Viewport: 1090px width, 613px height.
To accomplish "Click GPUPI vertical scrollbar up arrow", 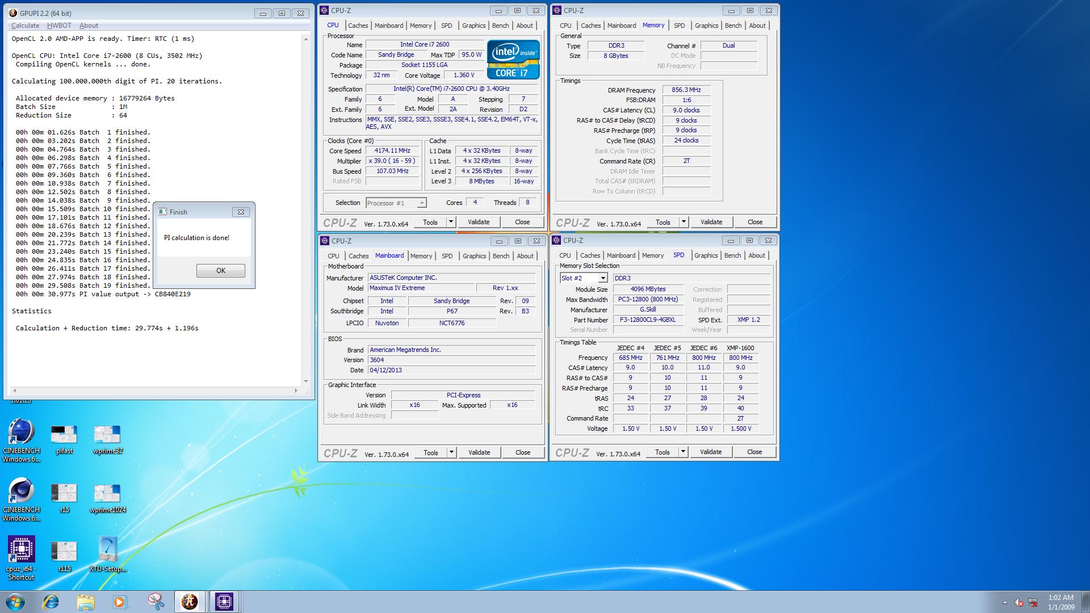I will pos(307,39).
